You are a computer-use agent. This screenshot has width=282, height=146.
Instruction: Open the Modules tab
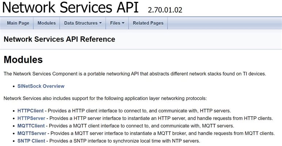coord(47,23)
